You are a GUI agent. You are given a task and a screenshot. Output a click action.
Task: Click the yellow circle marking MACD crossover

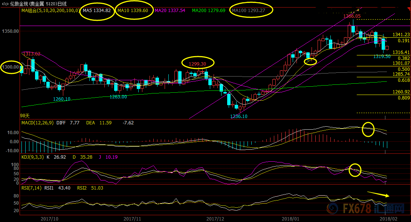coord(368,129)
